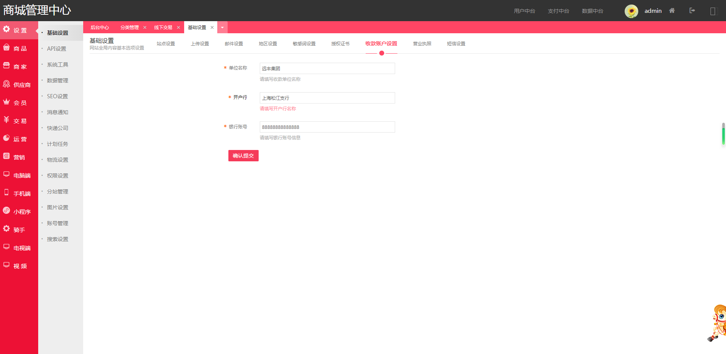Click the 视频 screen icon

pos(6,265)
